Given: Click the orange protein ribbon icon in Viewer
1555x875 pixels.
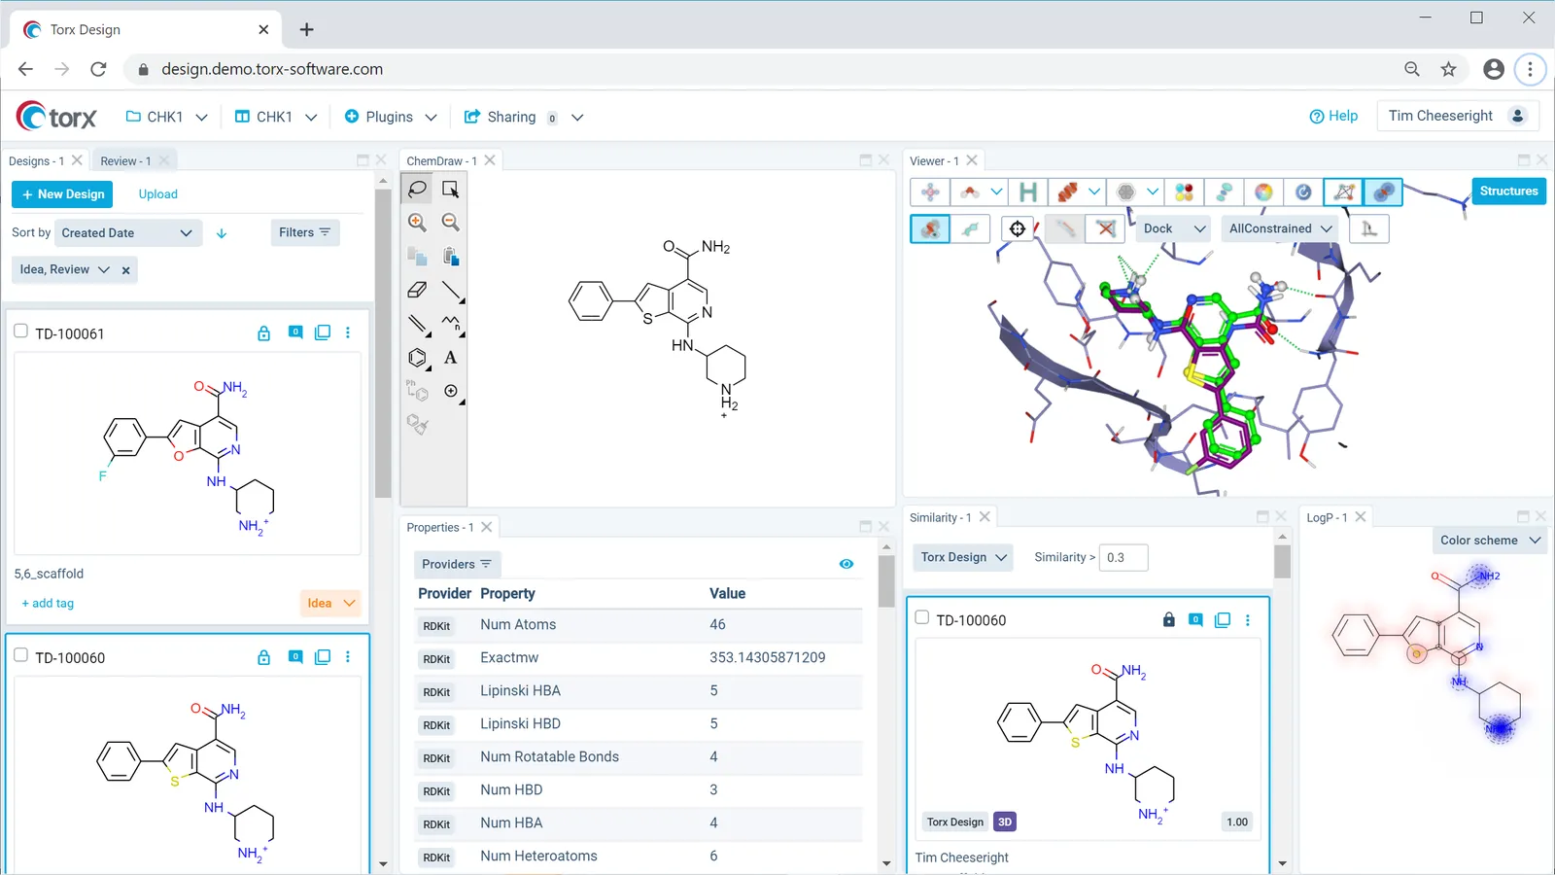Looking at the screenshot, I should pos(1067,192).
